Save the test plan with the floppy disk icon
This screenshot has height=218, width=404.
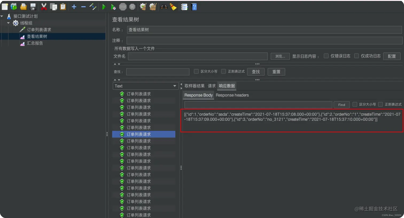pyautogui.click(x=33, y=7)
